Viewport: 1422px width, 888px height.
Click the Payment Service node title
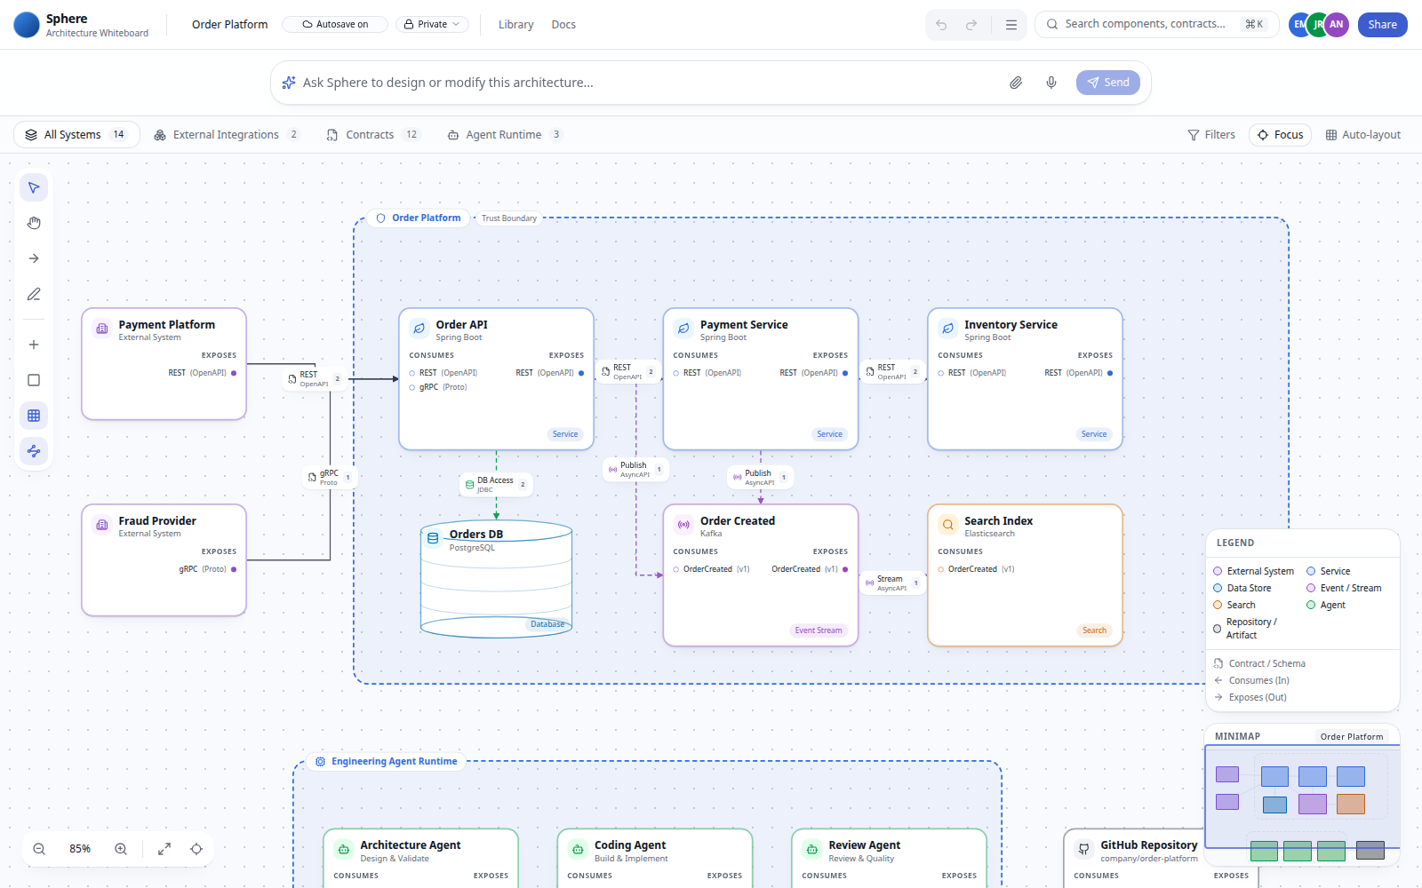click(744, 325)
